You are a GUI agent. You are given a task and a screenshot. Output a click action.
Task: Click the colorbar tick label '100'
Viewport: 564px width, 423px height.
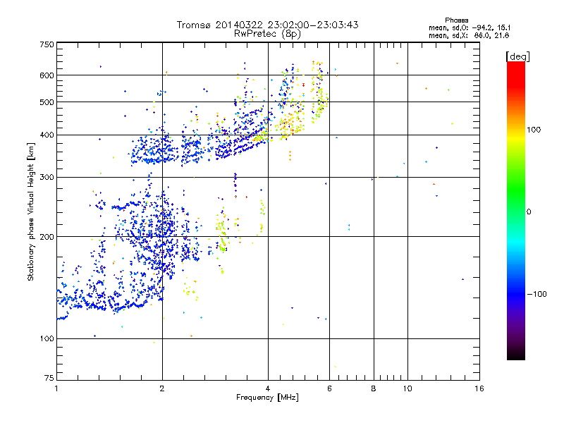534,130
